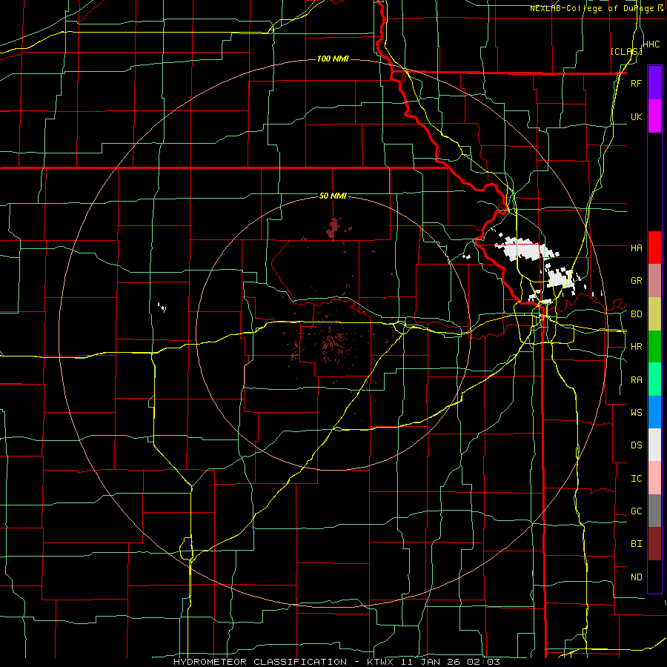The image size is (667, 667).
Task: Click the BI legend label
Action: pyautogui.click(x=636, y=544)
